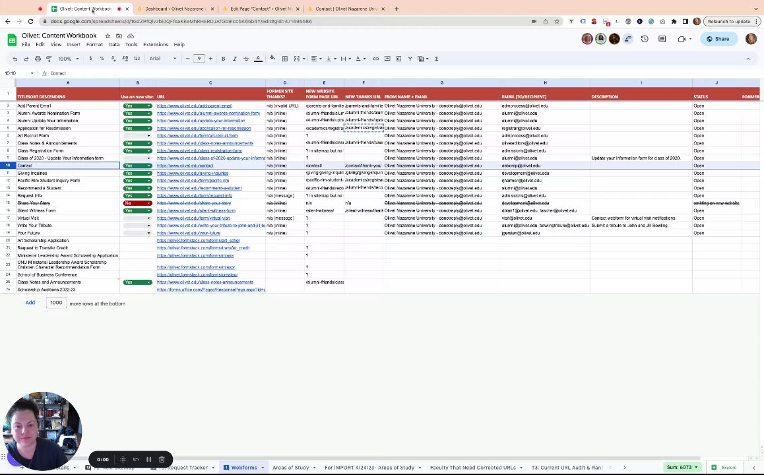Increase font size with plus button

(210, 59)
